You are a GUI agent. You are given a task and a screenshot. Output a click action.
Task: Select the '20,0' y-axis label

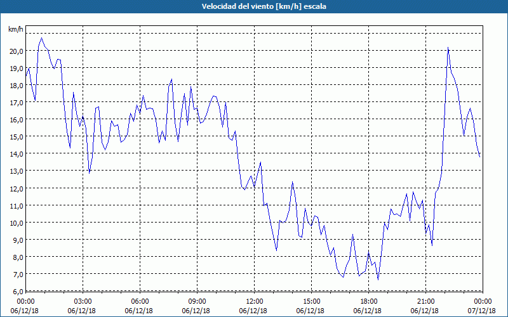point(17,51)
